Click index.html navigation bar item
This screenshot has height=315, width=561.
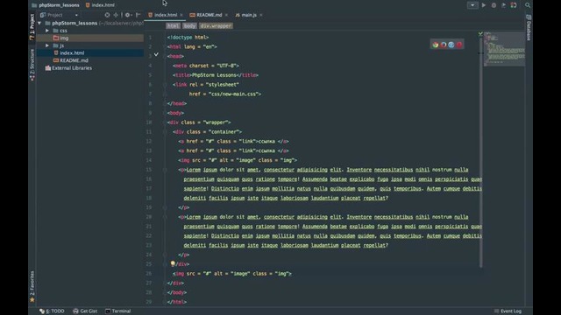(100, 5)
